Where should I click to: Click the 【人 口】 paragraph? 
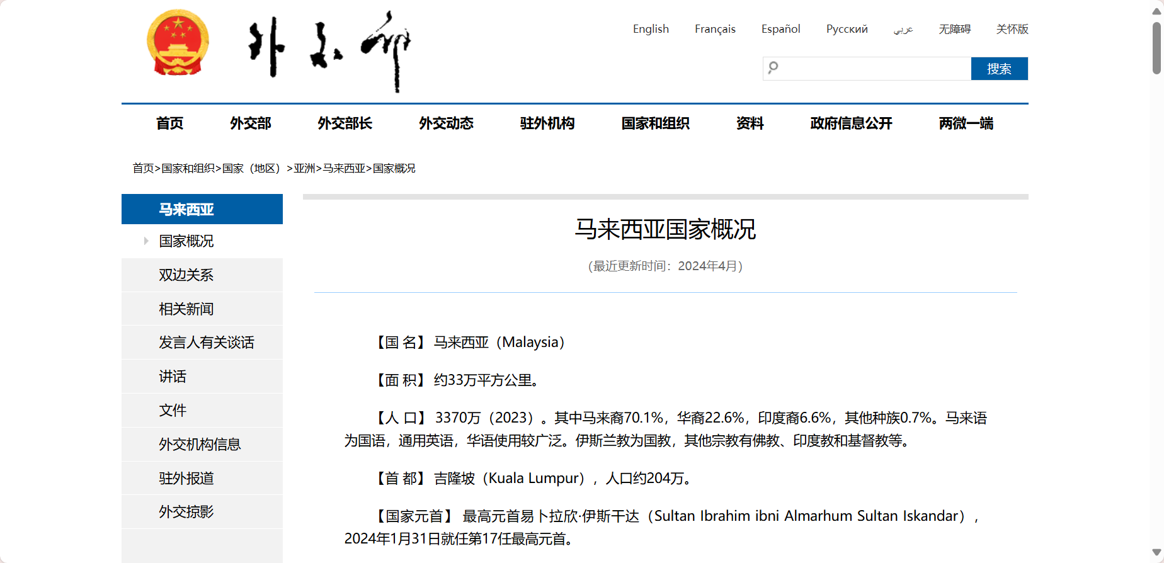(x=665, y=429)
